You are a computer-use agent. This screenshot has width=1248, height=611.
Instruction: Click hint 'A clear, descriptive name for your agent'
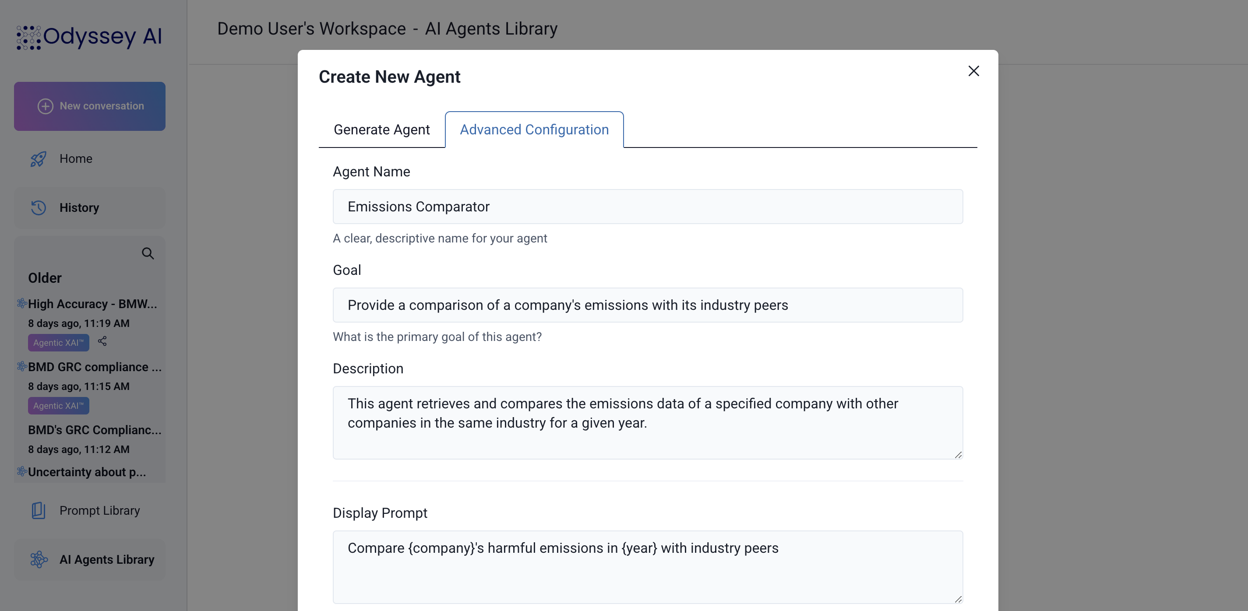click(440, 238)
